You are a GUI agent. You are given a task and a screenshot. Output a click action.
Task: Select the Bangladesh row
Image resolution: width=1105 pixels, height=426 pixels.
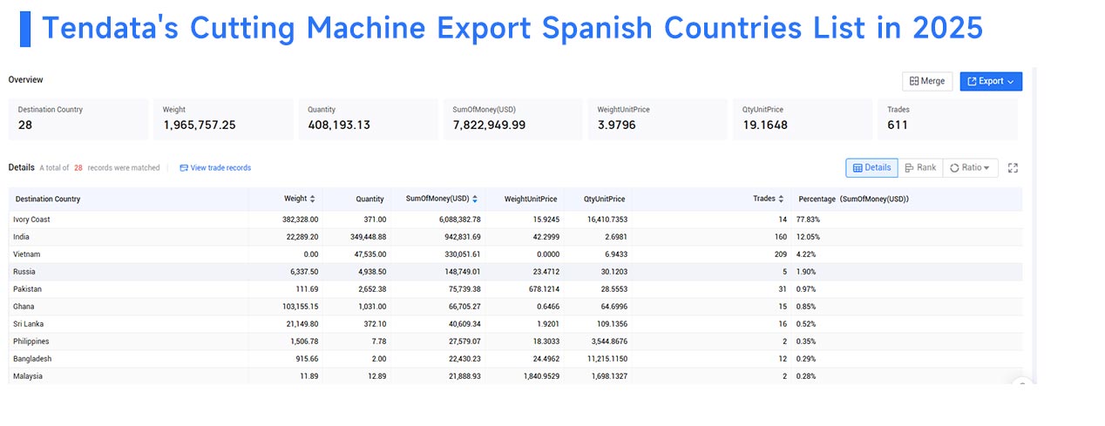[x=515, y=359]
